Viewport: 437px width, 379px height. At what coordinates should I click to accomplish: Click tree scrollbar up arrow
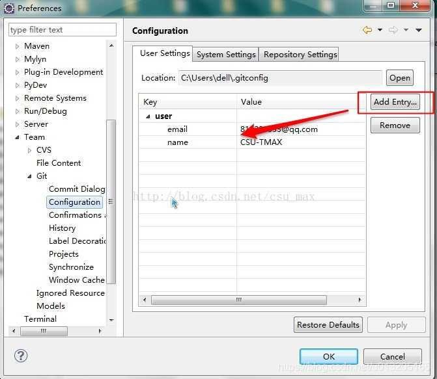(111, 46)
